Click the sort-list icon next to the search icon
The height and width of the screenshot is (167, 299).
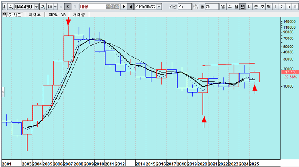50,7
